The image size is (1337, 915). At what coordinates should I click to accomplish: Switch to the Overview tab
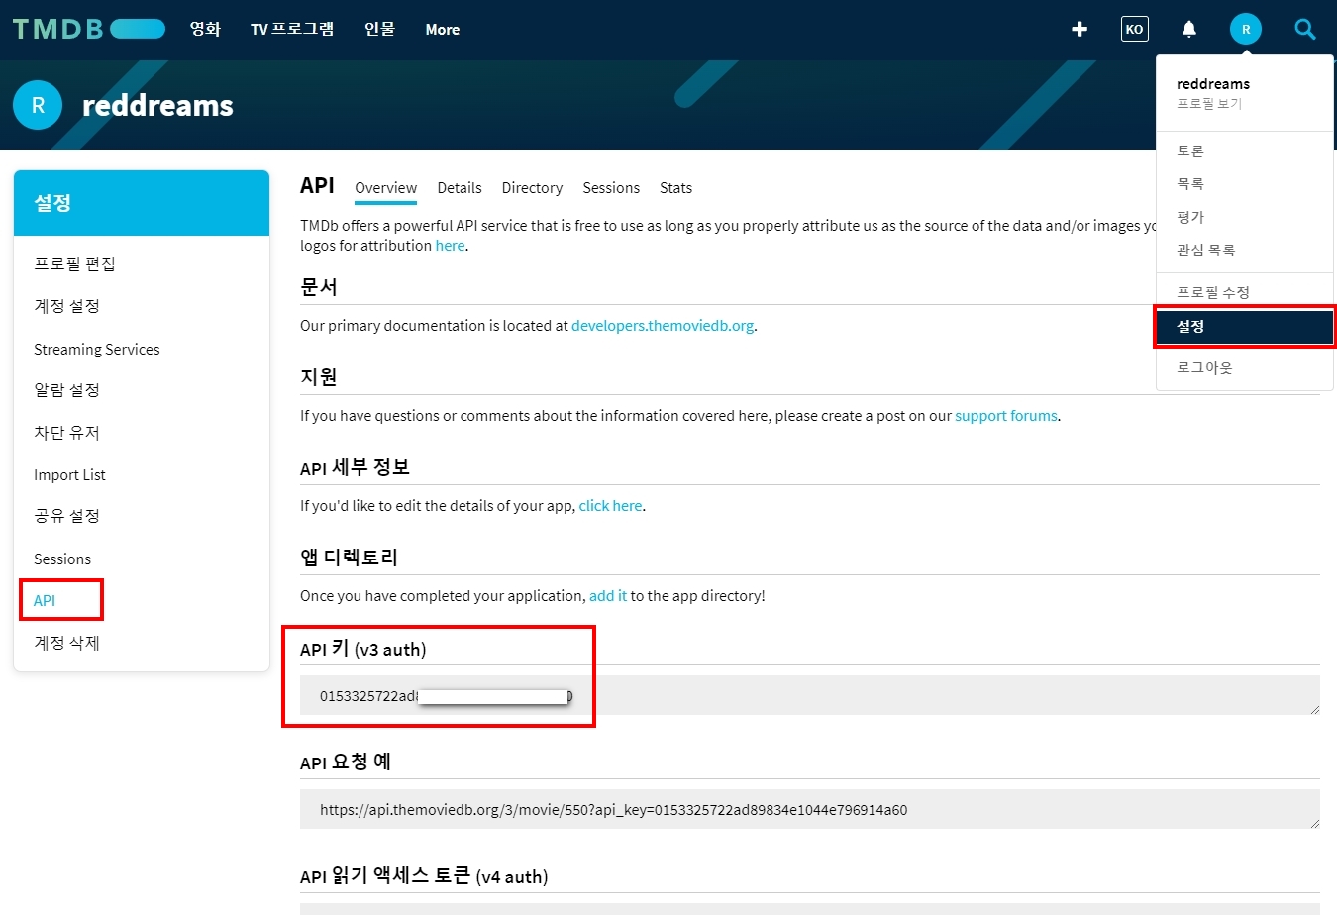(386, 188)
